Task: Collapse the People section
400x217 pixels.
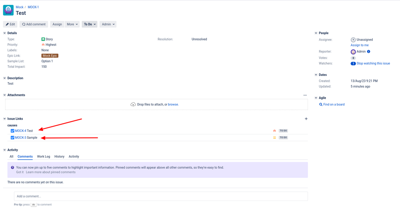Action: click(316, 33)
